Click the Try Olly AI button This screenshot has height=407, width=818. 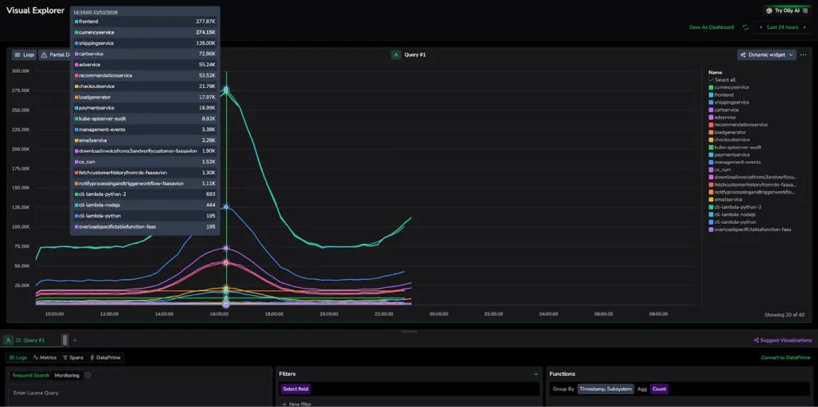[x=786, y=10]
